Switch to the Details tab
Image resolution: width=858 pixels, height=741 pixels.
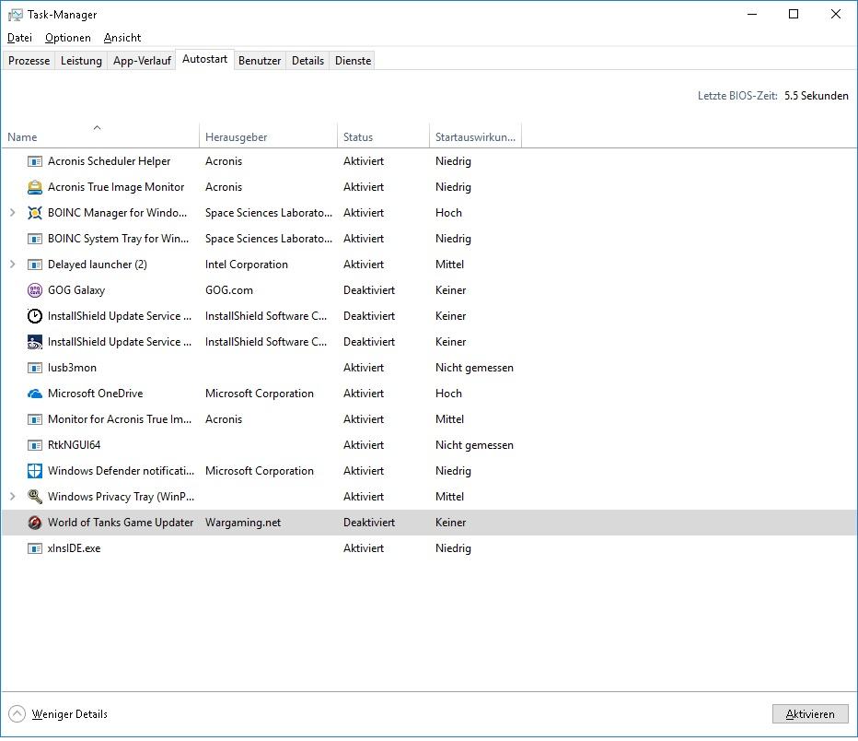click(x=307, y=61)
